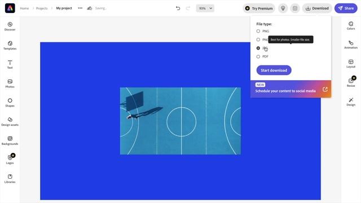361x203 pixels.
Task: Undo the last action
Action: click(178, 8)
